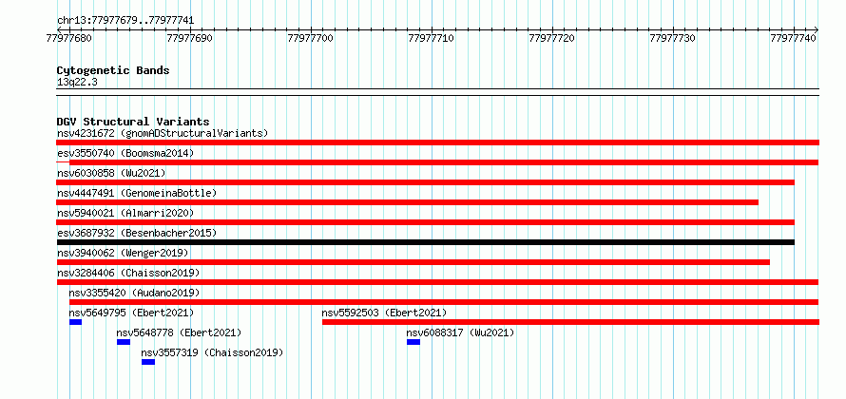This screenshot has height=399, width=846.
Task: Click ruler position 77977710
Action: click(432, 38)
